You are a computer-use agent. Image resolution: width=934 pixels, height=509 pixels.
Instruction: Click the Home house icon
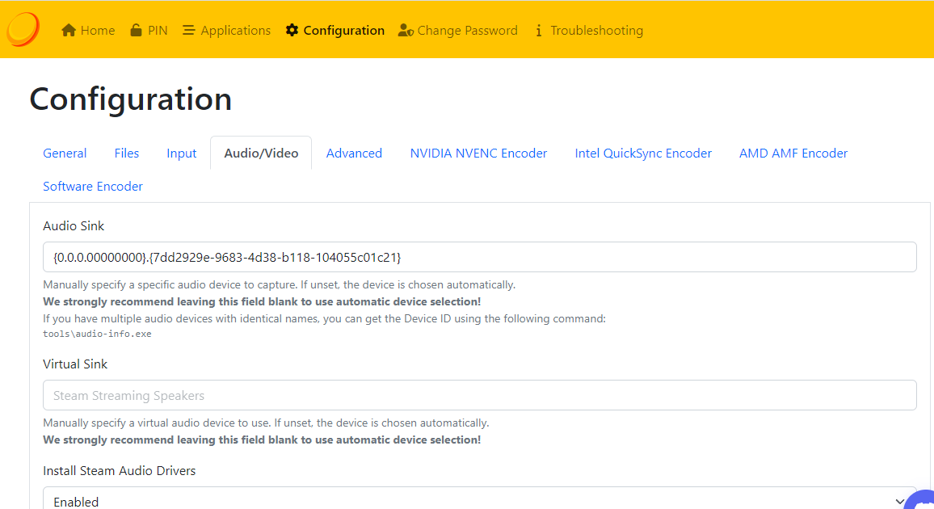click(x=69, y=31)
